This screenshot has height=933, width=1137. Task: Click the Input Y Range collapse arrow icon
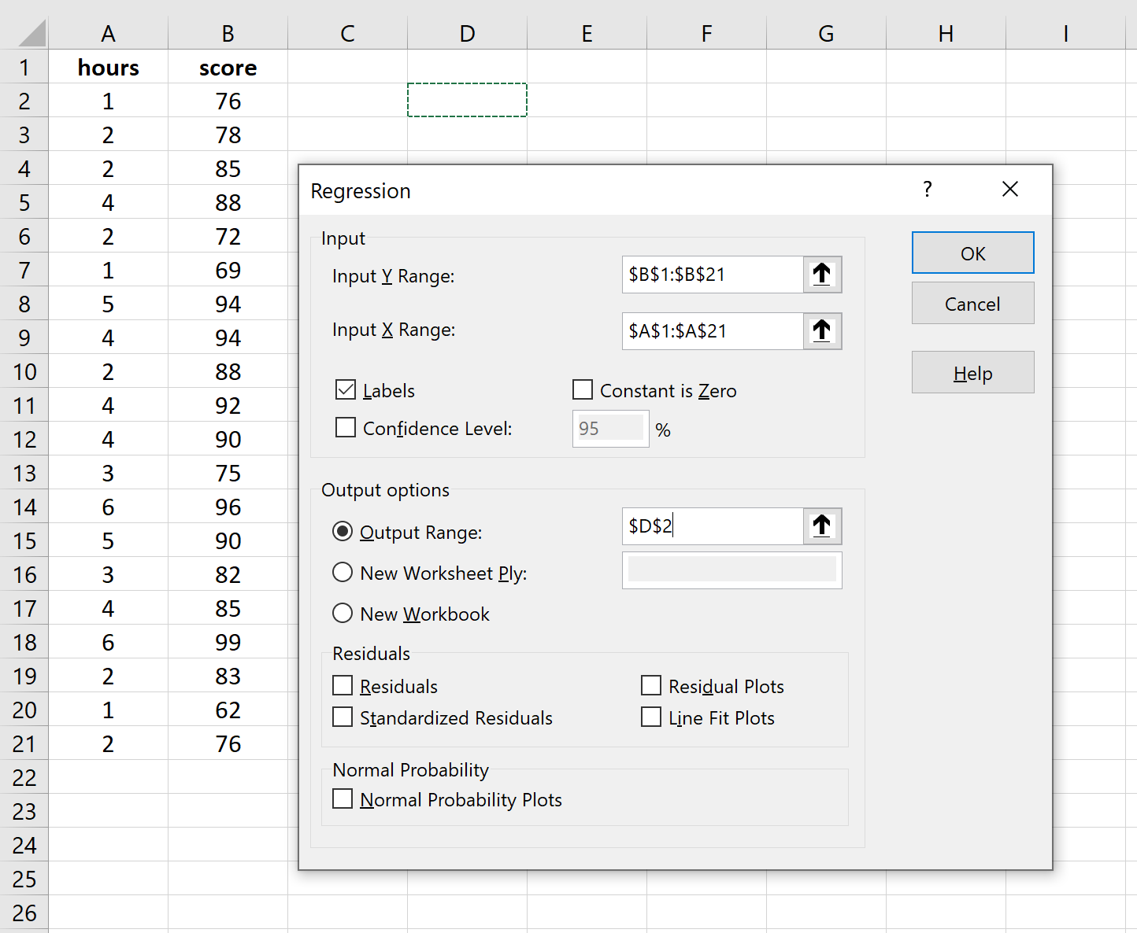coord(822,275)
